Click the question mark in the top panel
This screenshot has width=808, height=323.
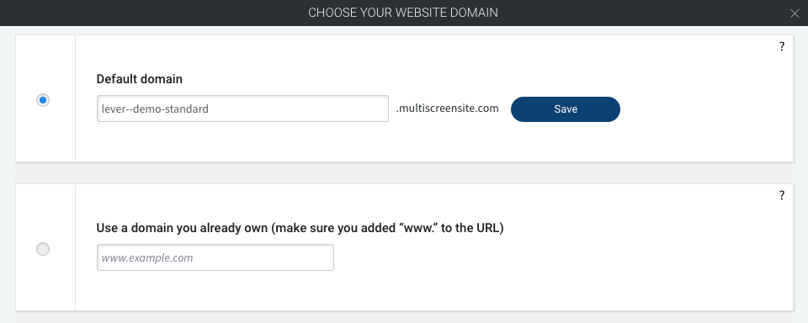(782, 46)
